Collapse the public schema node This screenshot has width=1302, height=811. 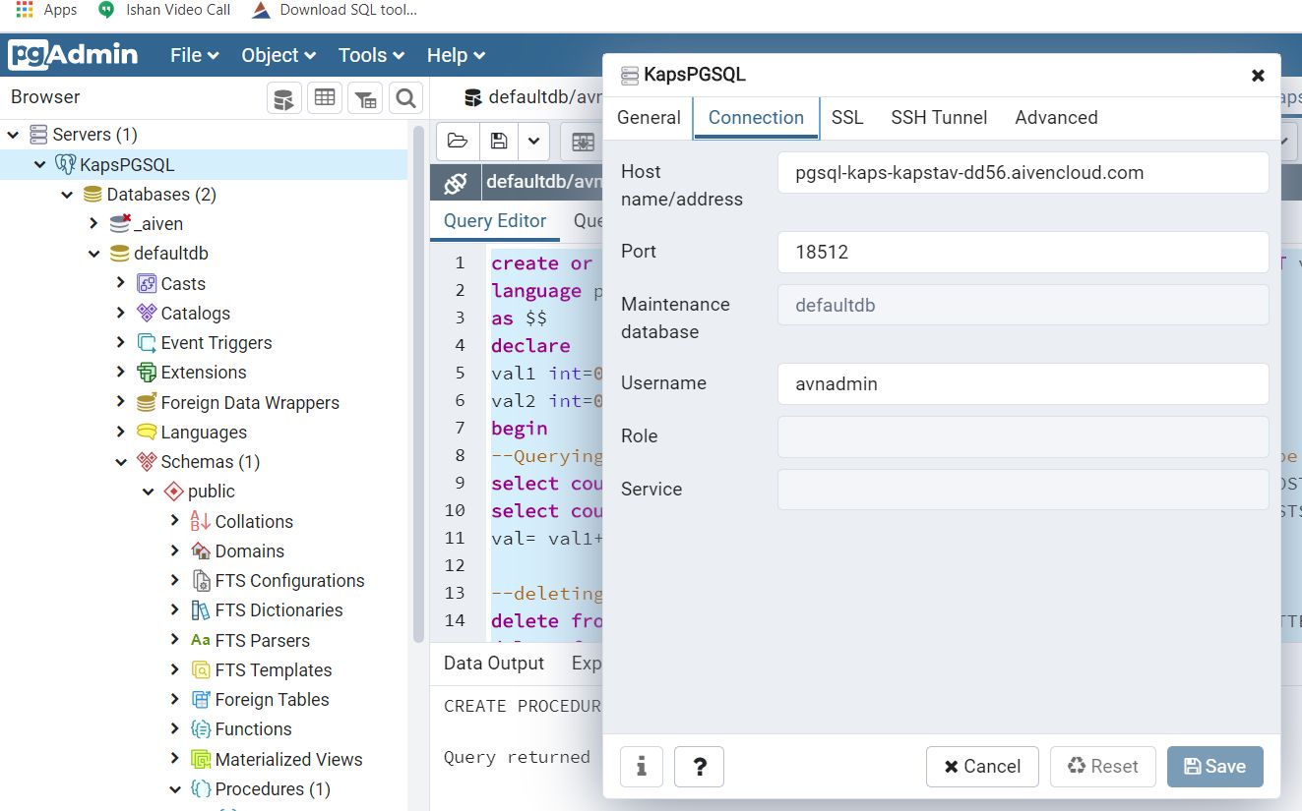(x=148, y=492)
